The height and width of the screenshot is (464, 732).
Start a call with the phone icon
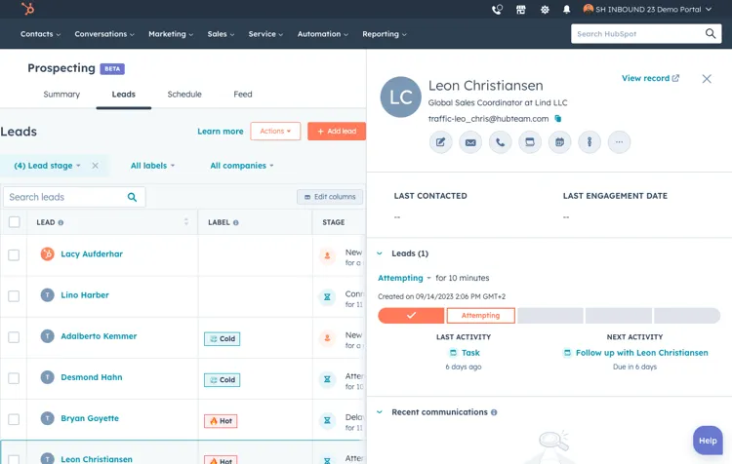pos(500,142)
